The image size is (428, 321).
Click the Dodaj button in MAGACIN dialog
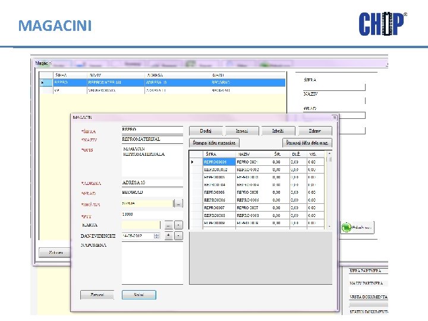pyautogui.click(x=206, y=131)
